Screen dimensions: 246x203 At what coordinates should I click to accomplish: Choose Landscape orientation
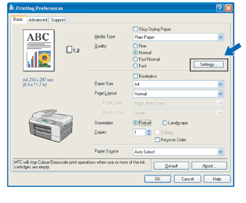[x=165, y=123]
